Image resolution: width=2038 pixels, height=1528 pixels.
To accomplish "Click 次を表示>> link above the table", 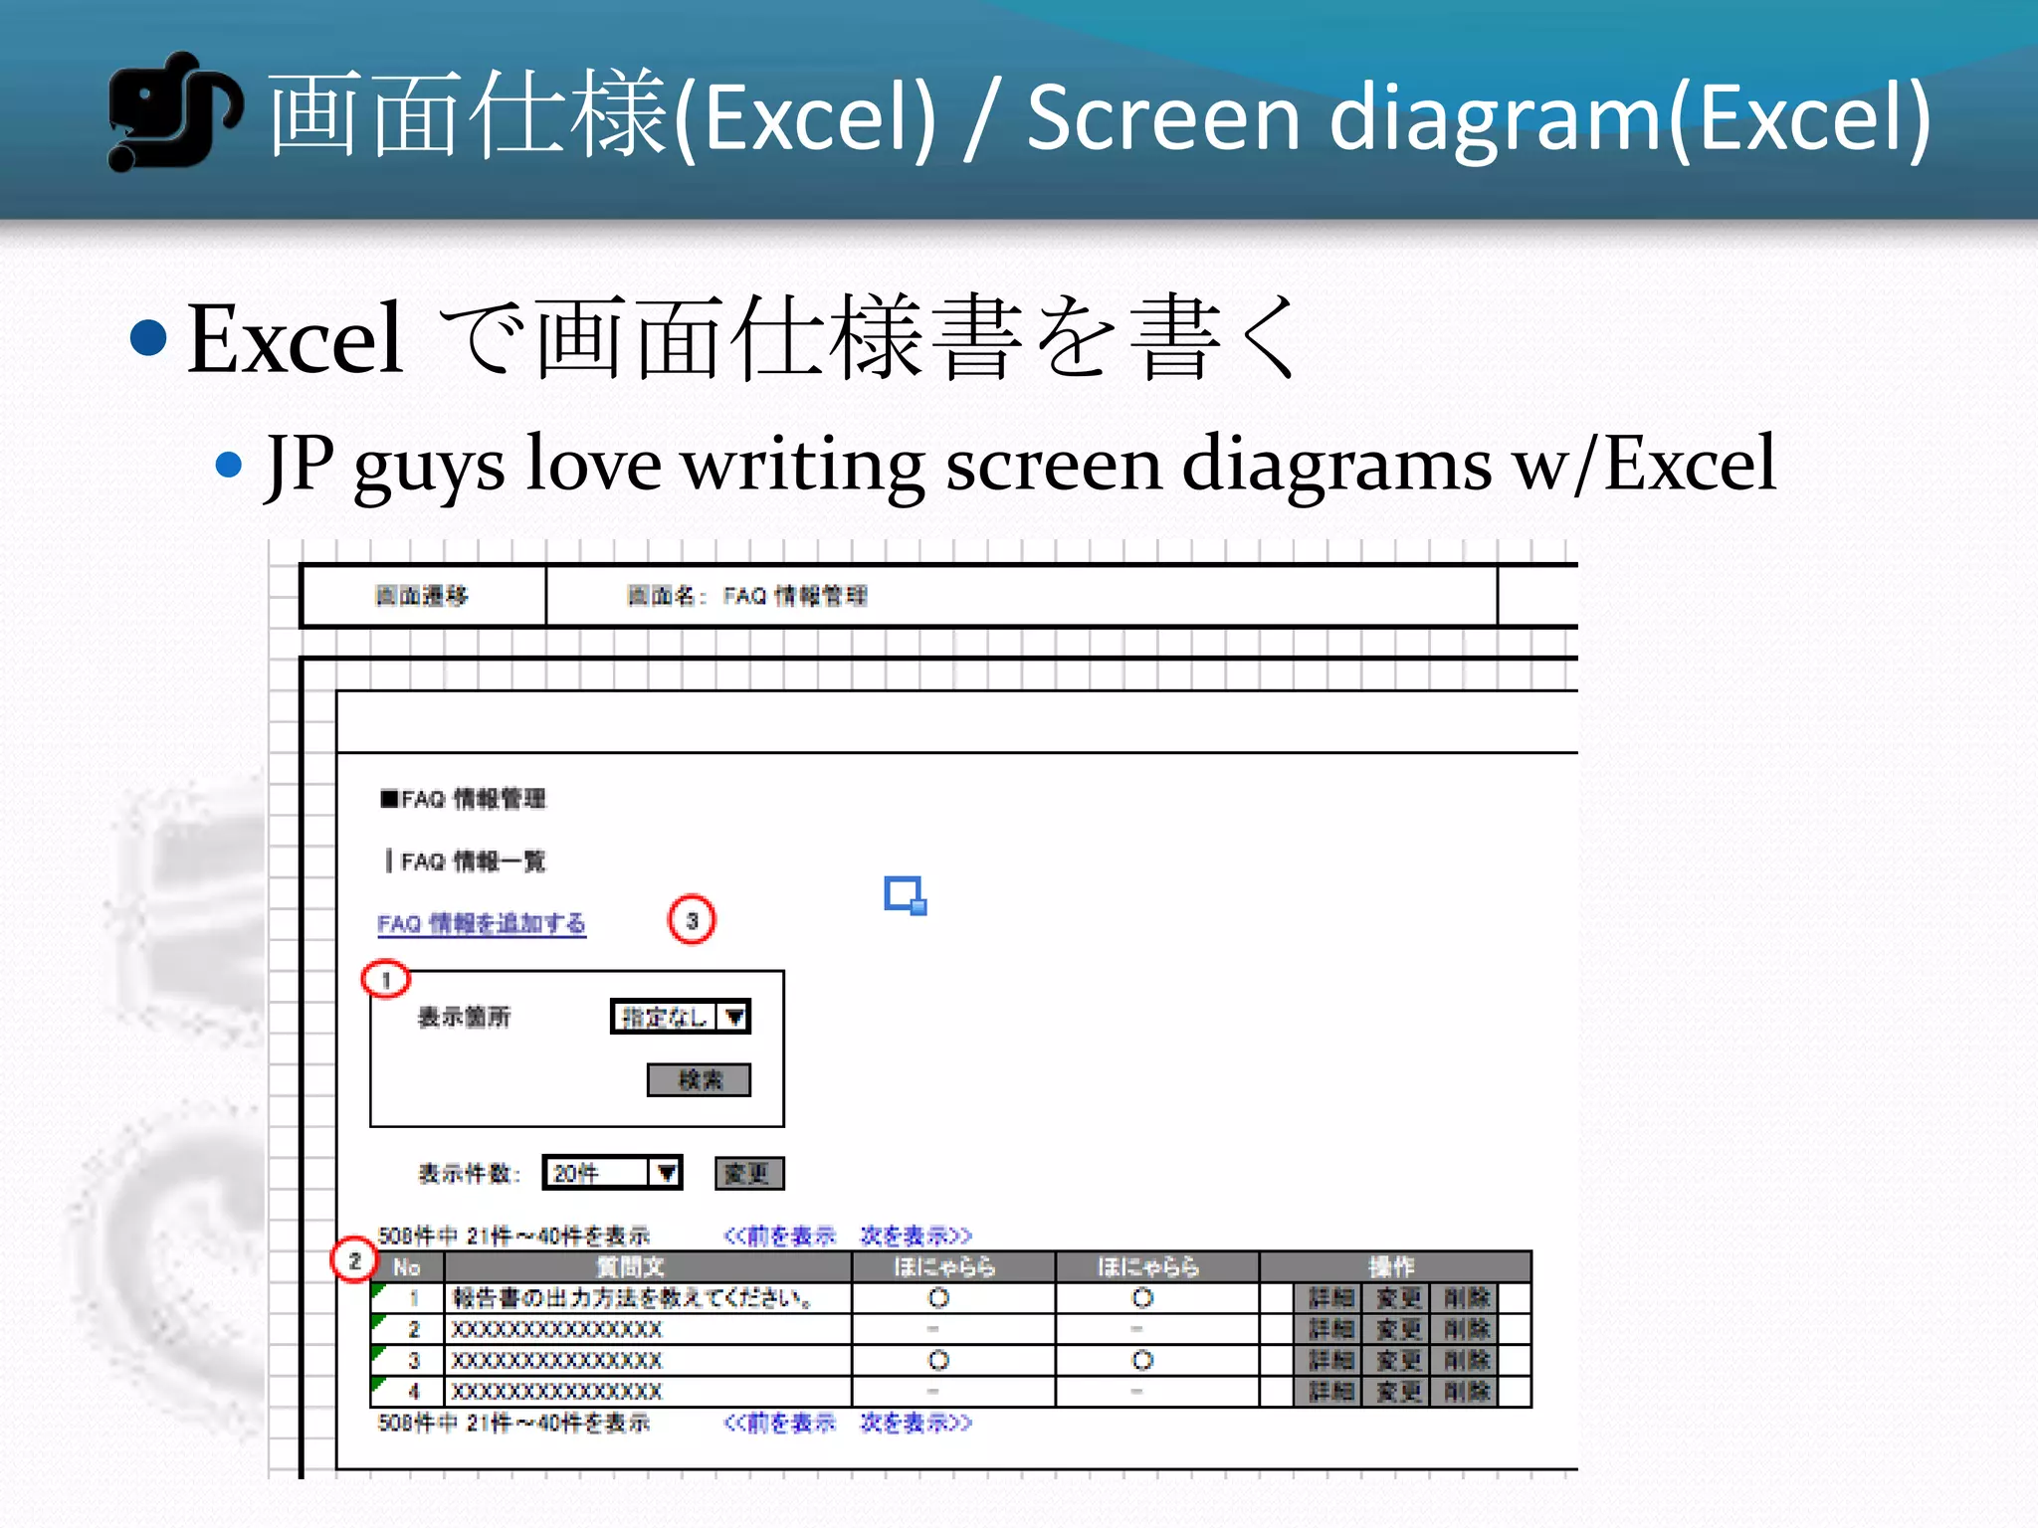I will (x=916, y=1236).
